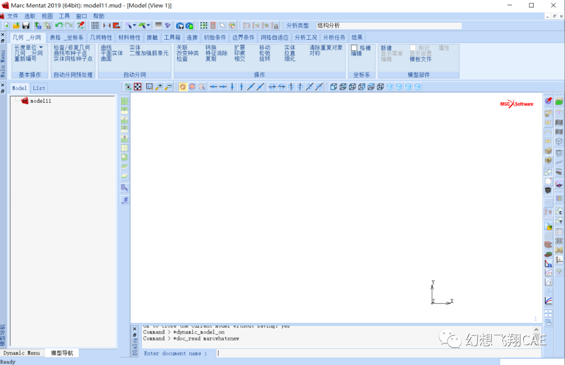Open the 长度单位 dropdown

[28, 48]
